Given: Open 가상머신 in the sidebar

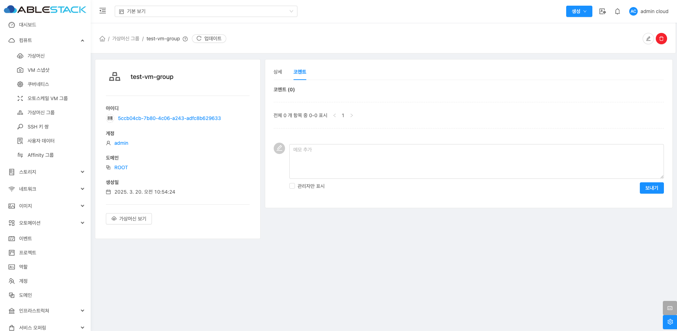Looking at the screenshot, I should pos(45,56).
